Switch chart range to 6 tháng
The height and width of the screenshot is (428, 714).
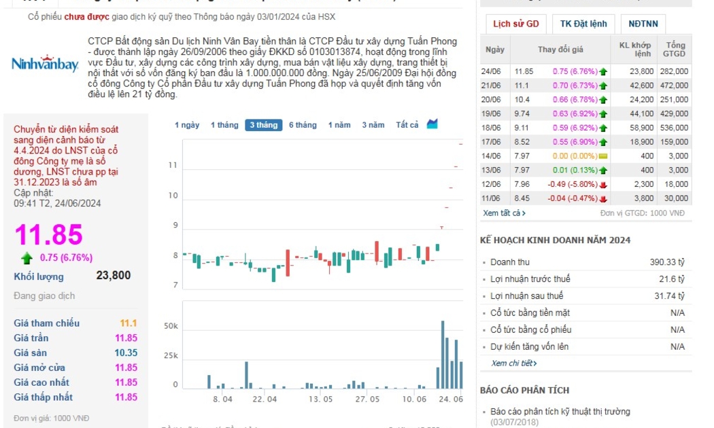tap(303, 125)
